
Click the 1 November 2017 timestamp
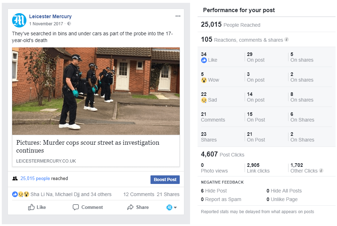46,24
